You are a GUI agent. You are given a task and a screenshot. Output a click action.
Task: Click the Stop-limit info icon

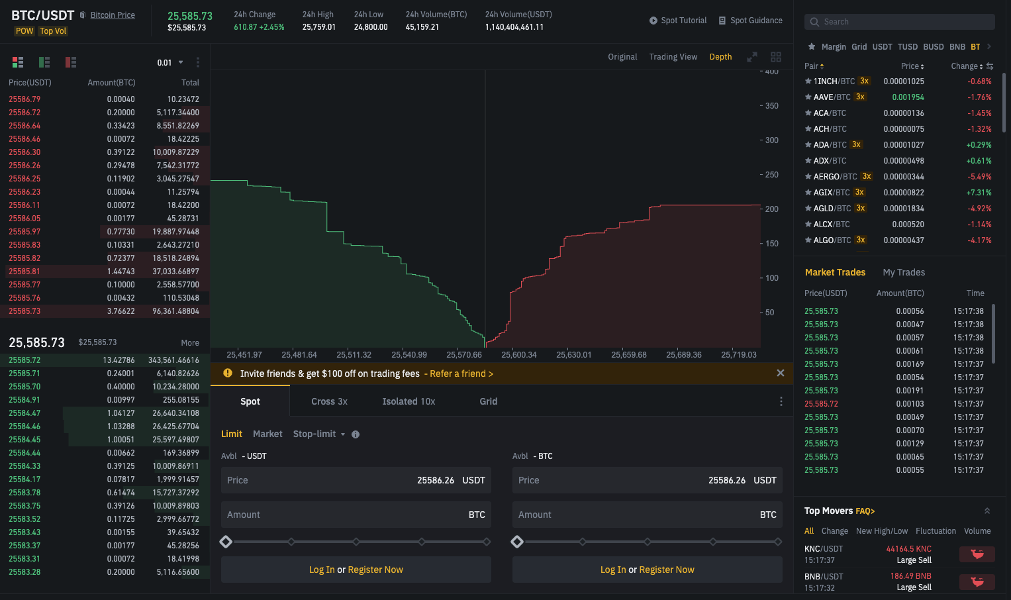356,434
